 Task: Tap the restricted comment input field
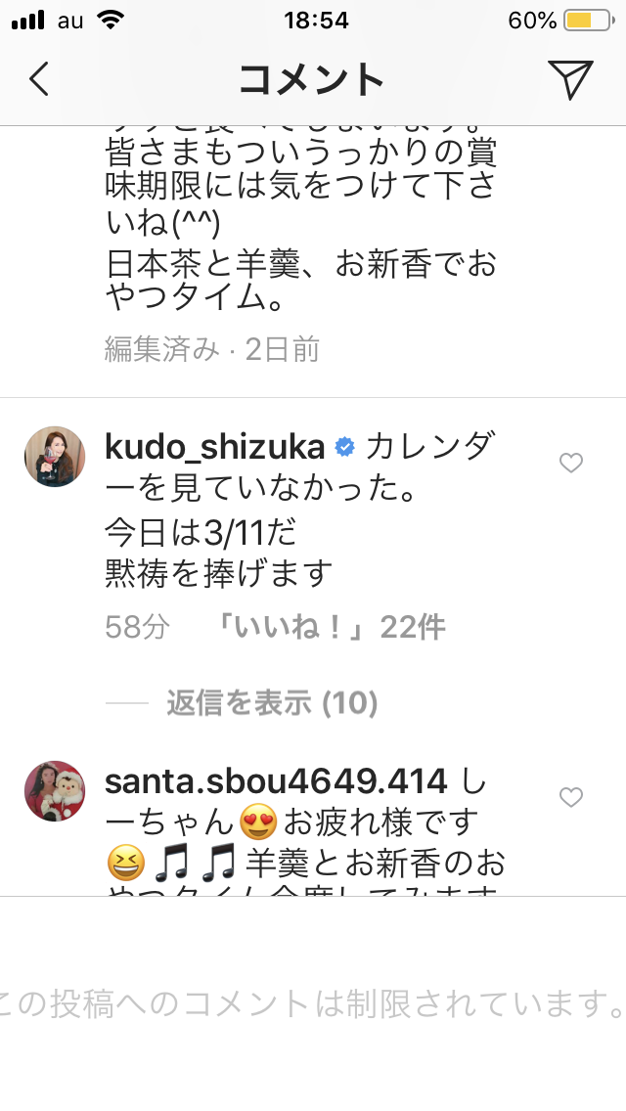tap(313, 1002)
